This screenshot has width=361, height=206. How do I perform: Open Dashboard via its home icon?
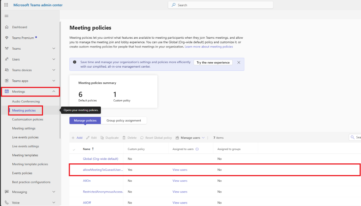(x=7, y=27)
